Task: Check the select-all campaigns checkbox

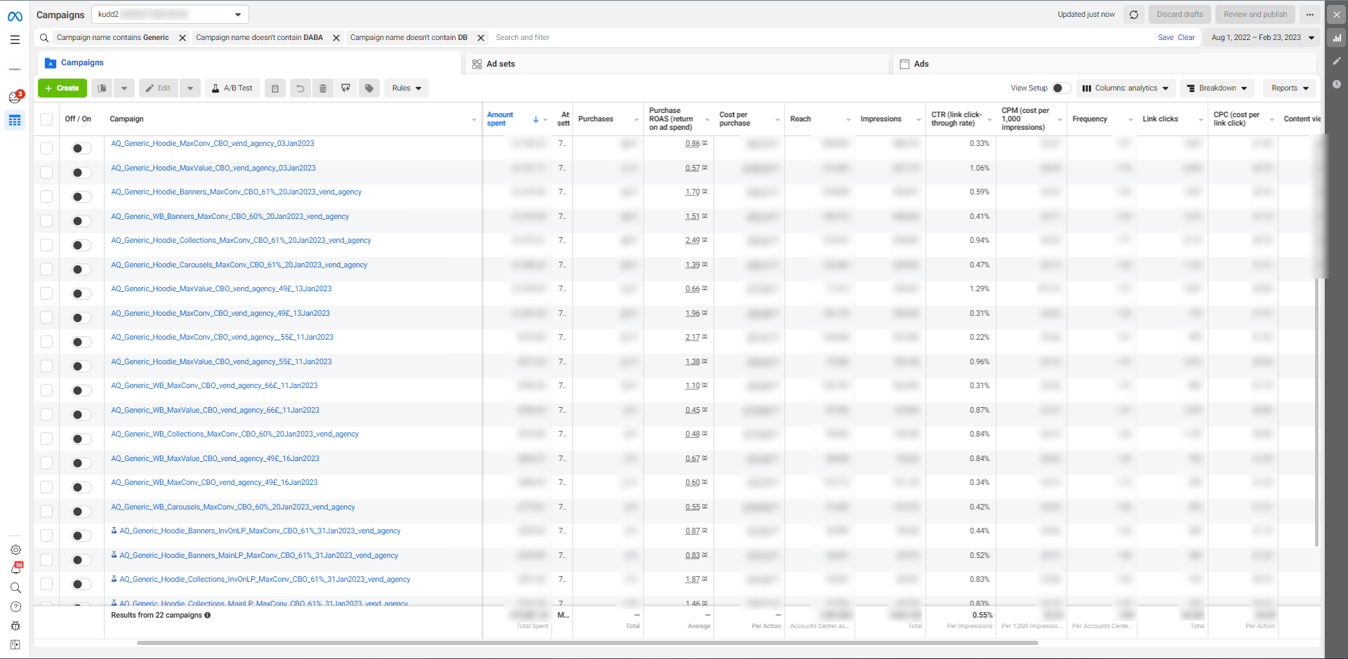Action: click(x=46, y=119)
